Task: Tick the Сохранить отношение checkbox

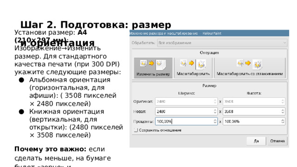Action: coord(136,130)
